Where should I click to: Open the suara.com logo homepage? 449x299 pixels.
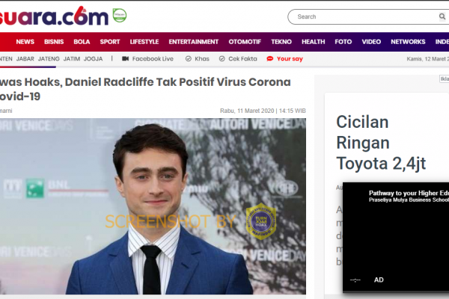coord(54,16)
